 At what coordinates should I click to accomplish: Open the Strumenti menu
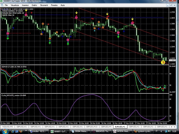[44, 5]
